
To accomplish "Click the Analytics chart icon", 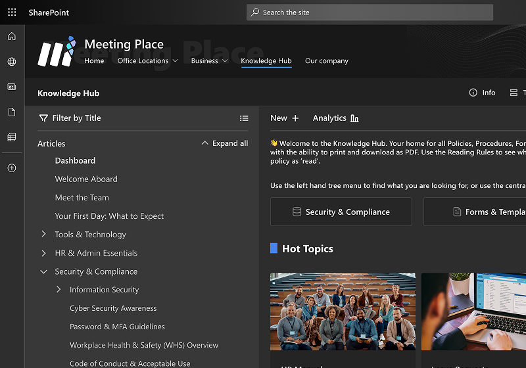I will [x=354, y=118].
